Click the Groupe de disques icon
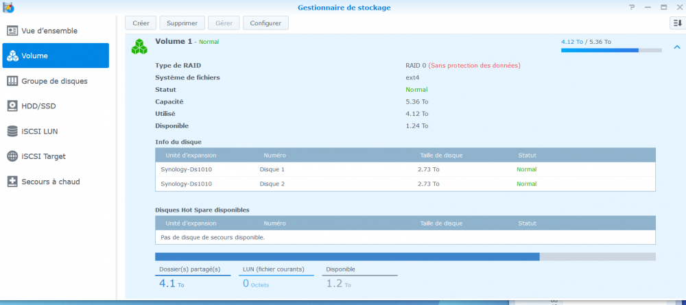This screenshot has width=686, height=305. [x=12, y=81]
